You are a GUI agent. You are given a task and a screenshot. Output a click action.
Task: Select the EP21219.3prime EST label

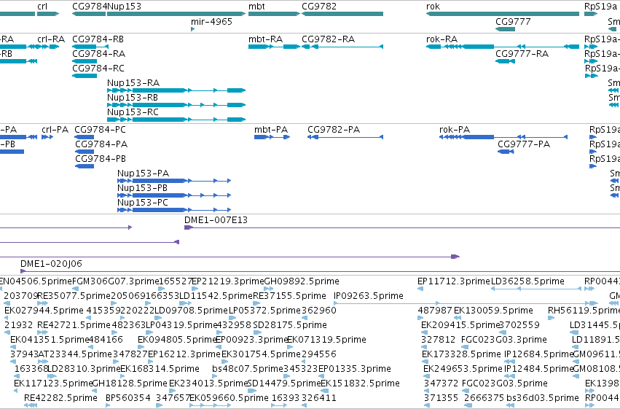pos(228,281)
